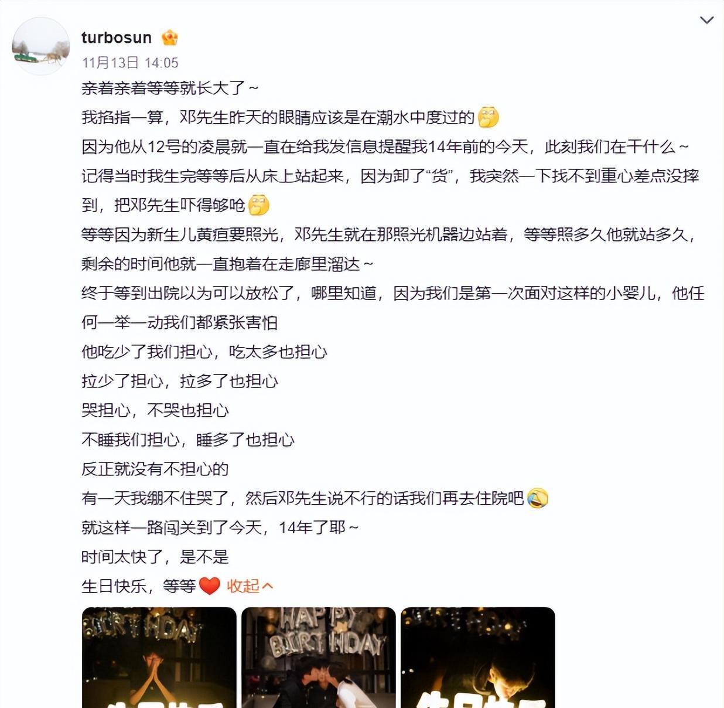Click the 11月13日 14:05 timestamp

point(130,63)
